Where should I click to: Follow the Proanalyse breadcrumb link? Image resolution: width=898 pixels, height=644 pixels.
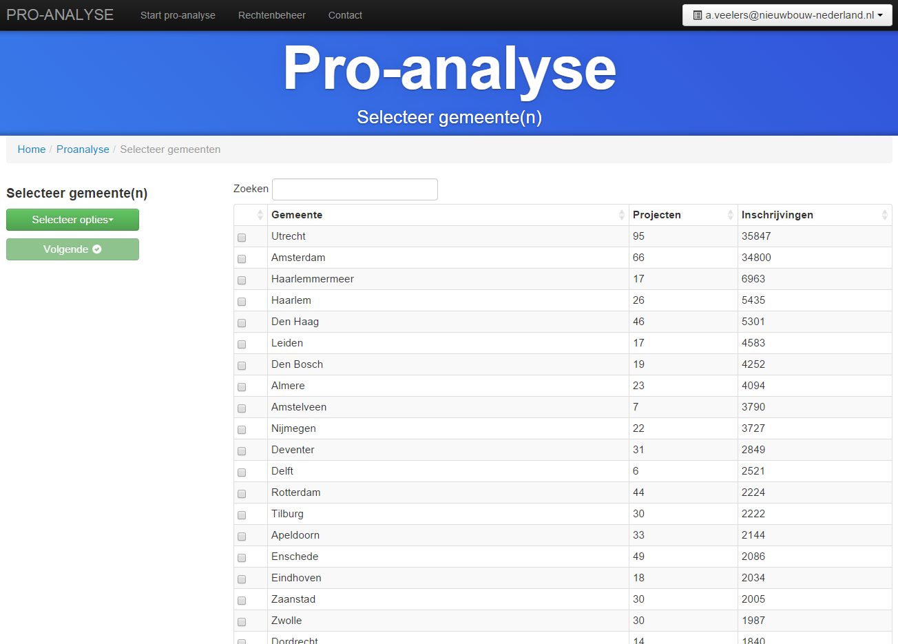pos(83,149)
